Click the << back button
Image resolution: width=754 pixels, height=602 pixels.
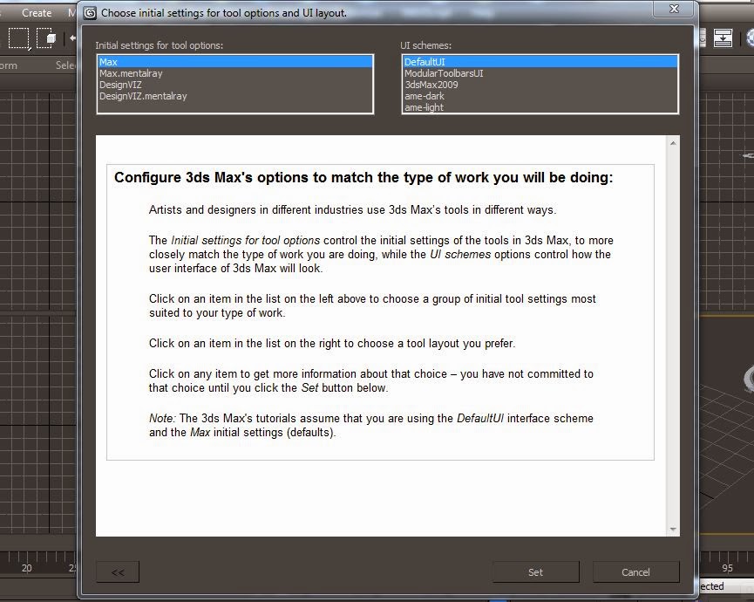click(x=118, y=572)
